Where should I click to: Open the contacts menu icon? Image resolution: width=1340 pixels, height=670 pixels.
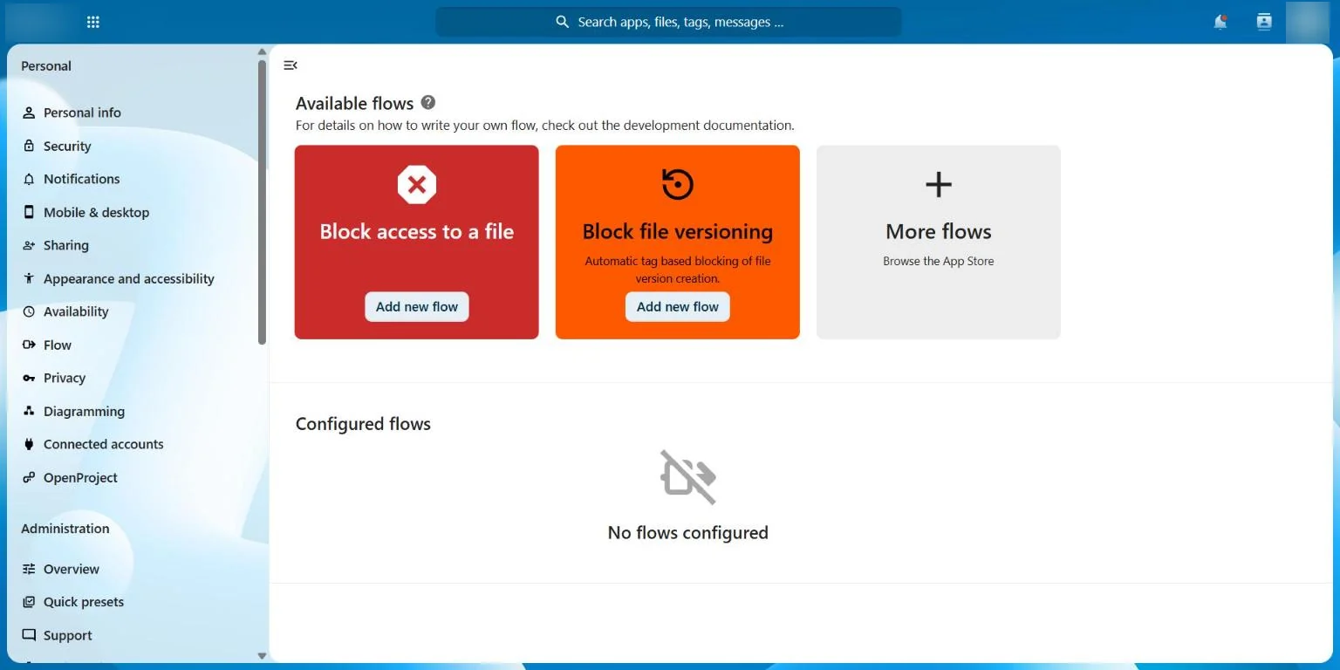pos(1264,22)
